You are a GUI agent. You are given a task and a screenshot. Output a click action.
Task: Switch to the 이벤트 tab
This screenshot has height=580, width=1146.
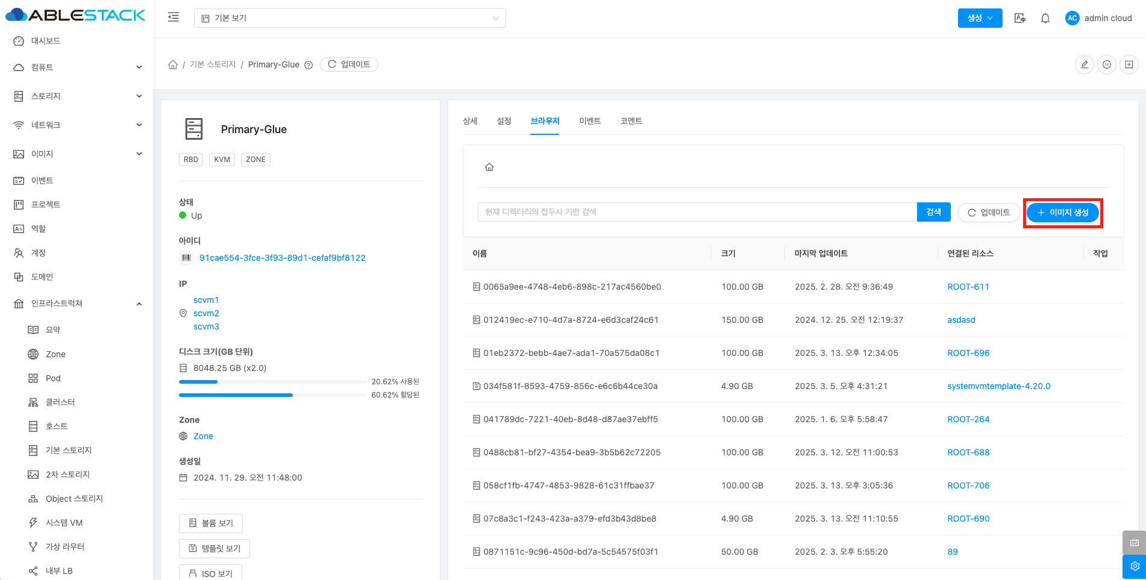pos(590,121)
